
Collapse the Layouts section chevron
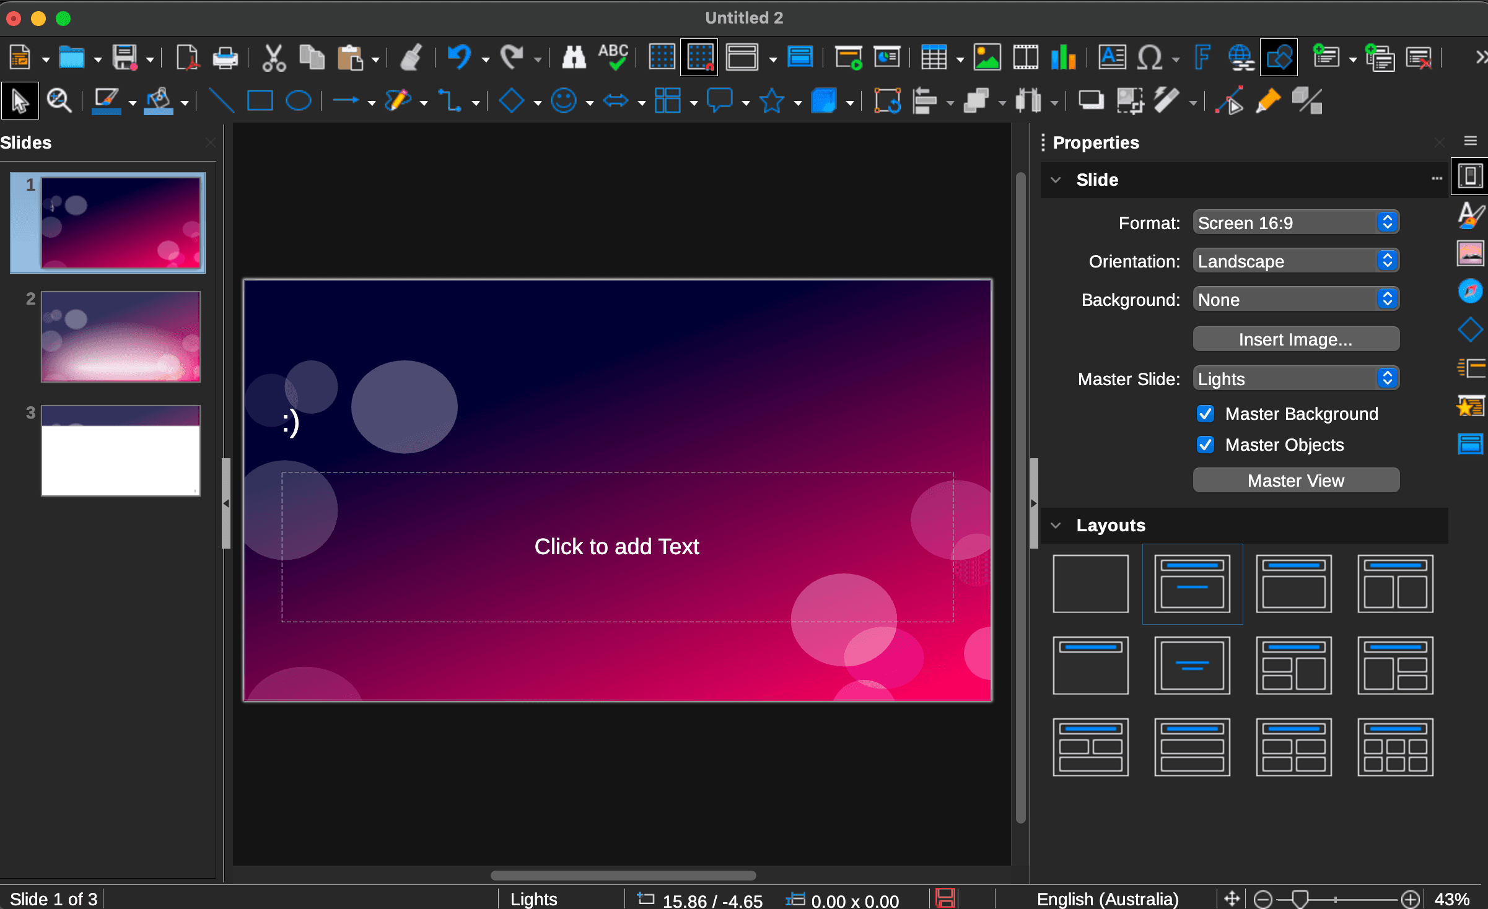pyautogui.click(x=1056, y=526)
